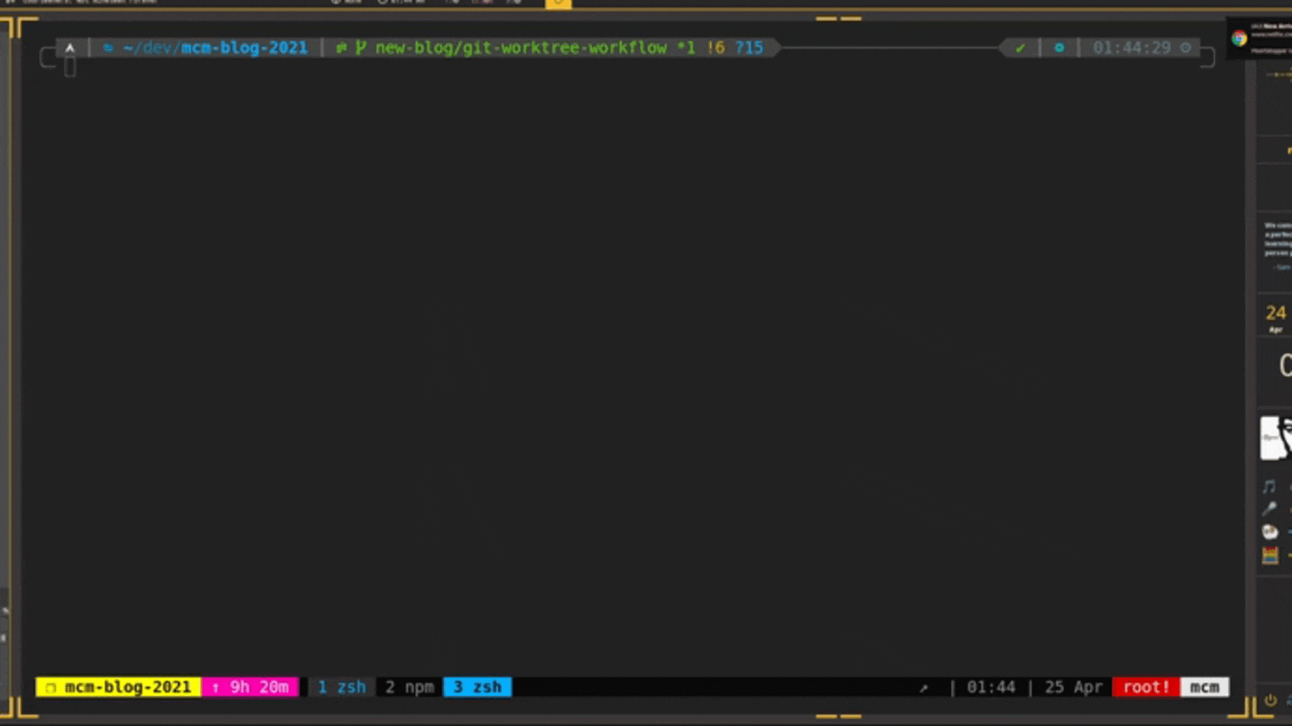Click the Chrome notification icon

pyautogui.click(x=1239, y=38)
